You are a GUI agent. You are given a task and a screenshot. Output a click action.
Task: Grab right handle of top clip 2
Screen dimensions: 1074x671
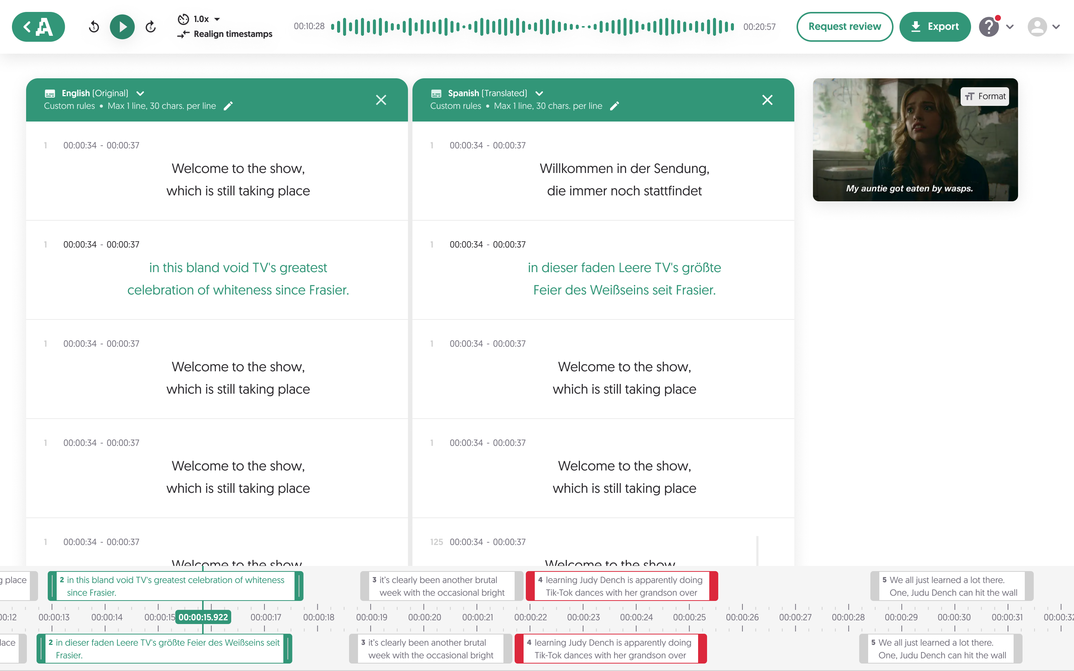coord(299,586)
